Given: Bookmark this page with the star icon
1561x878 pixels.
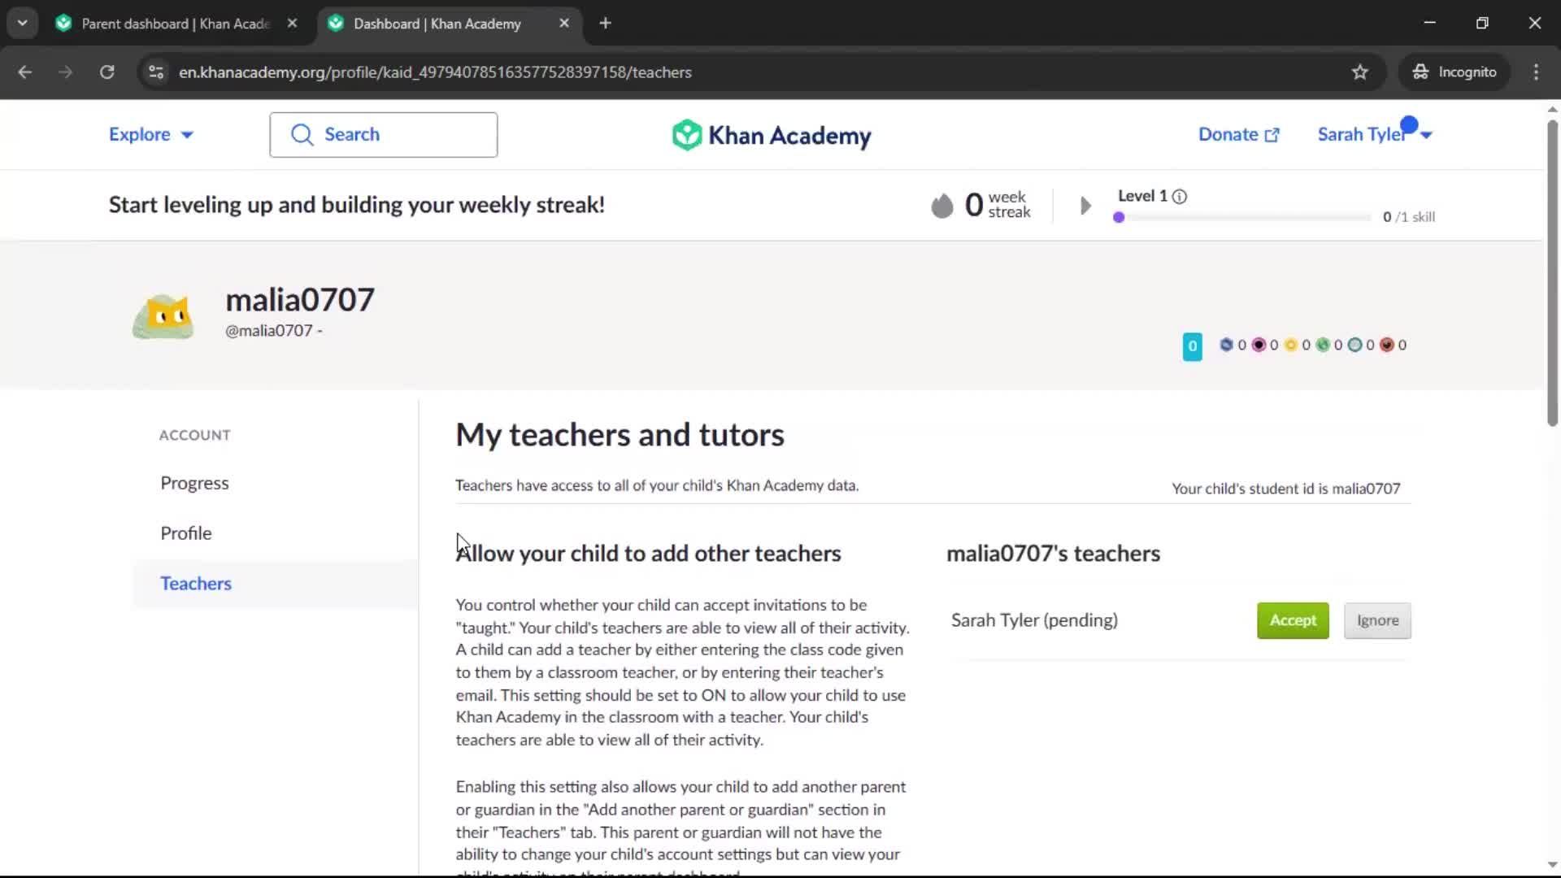Looking at the screenshot, I should (1359, 72).
